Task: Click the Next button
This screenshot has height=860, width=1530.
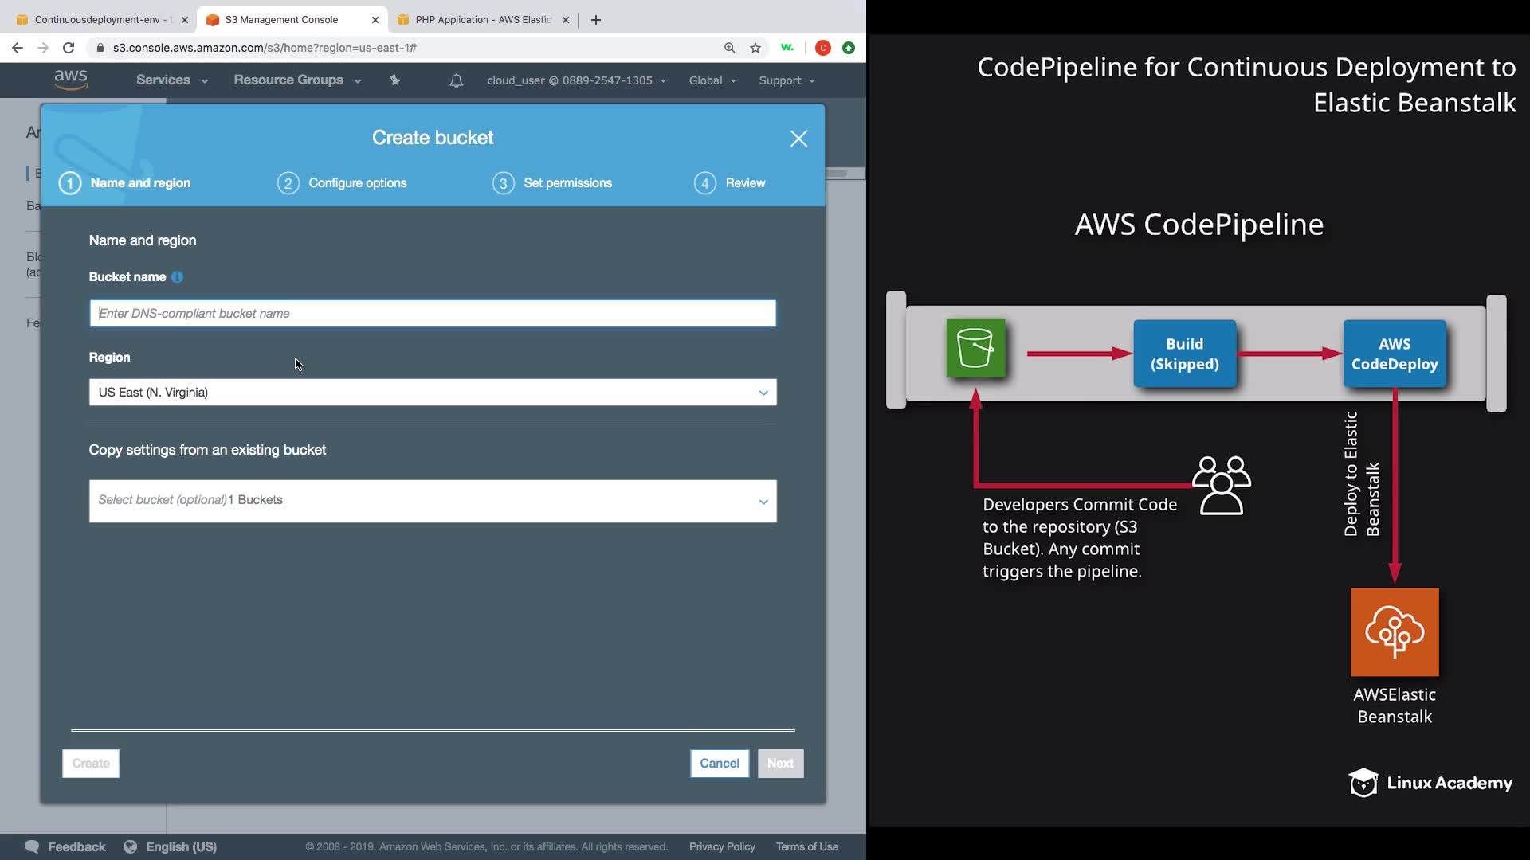Action: [x=780, y=763]
